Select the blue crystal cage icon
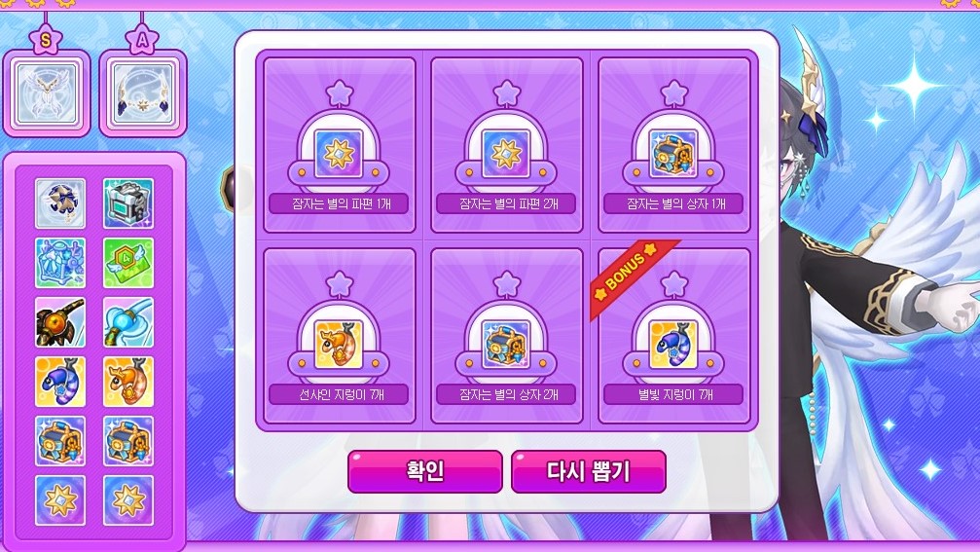 [60, 263]
